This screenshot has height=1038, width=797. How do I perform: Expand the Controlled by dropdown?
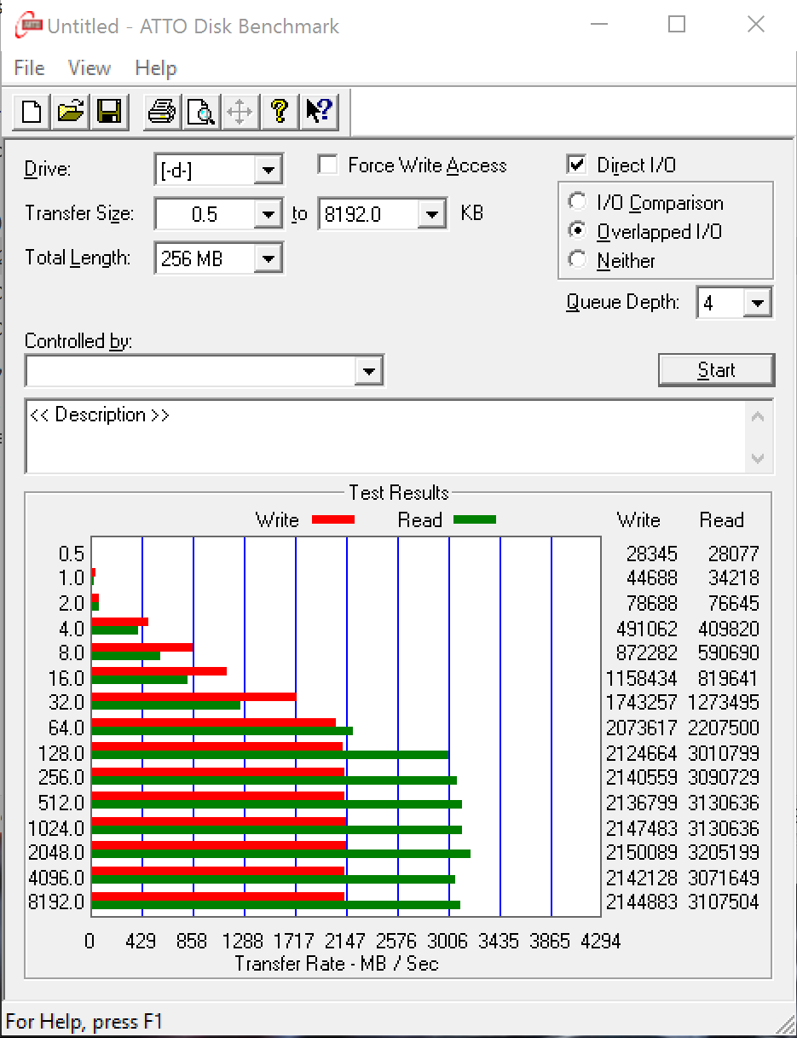click(x=368, y=371)
